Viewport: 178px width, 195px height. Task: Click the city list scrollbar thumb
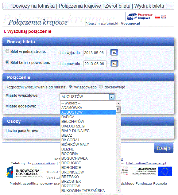pos(118,109)
